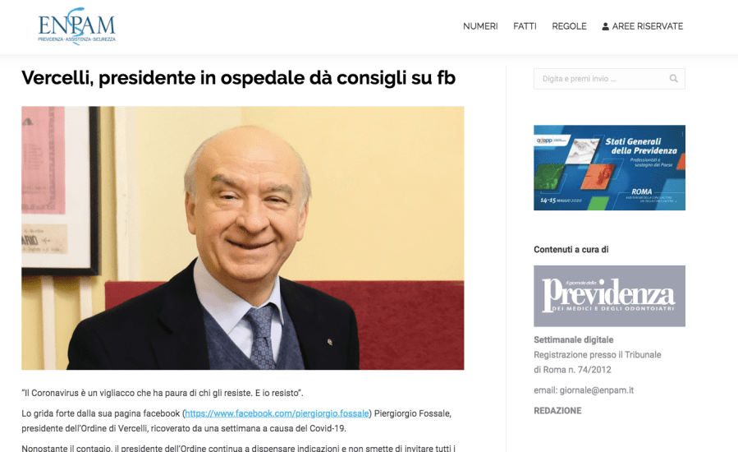Click the user icon beside Aree Riservate
The height and width of the screenshot is (452, 738).
605,26
